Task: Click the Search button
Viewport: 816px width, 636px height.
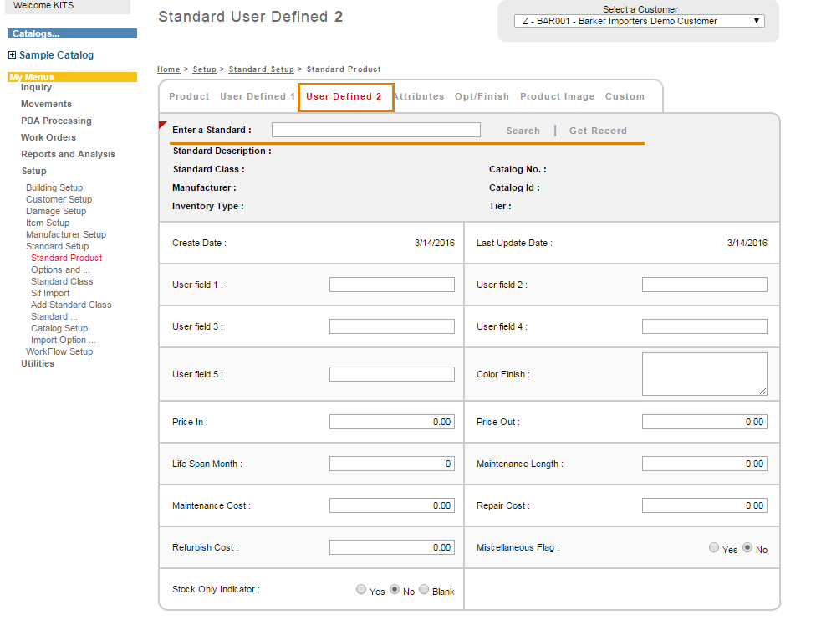Action: [x=523, y=131]
